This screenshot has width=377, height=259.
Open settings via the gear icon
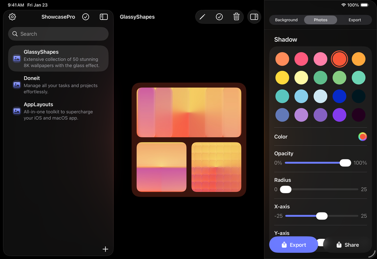12,17
